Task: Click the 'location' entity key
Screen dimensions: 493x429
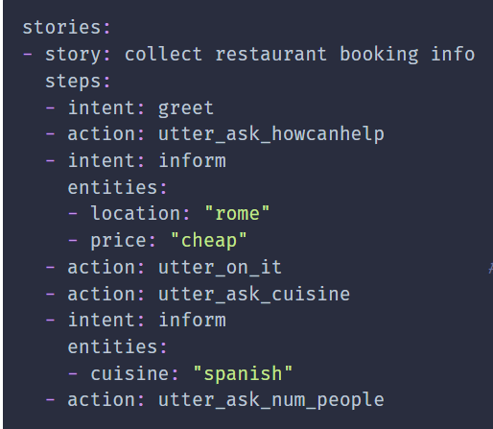Action: tap(136, 214)
